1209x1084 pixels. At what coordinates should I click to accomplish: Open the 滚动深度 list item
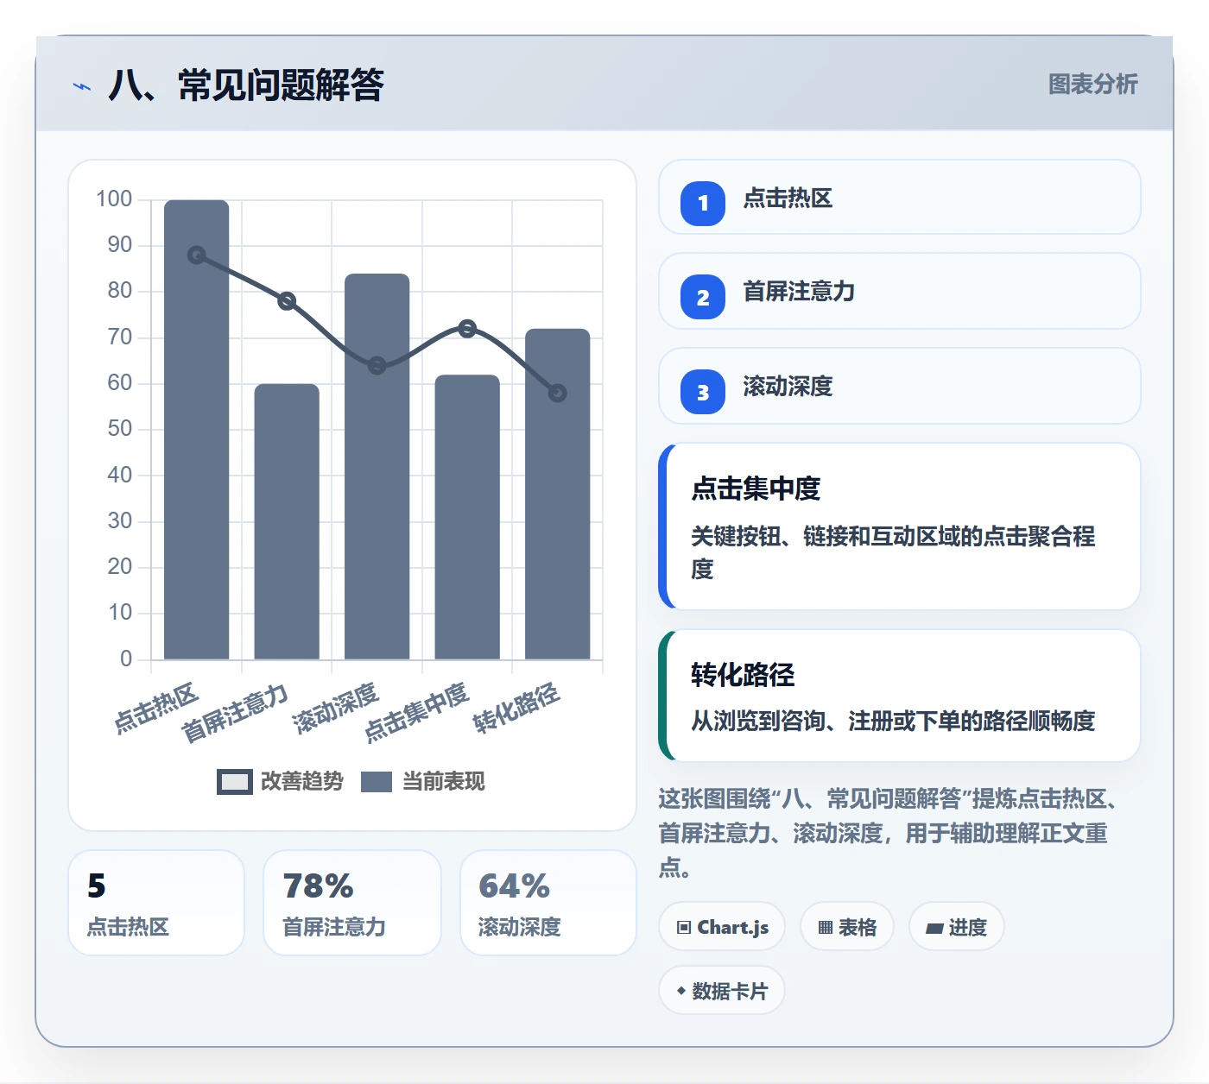point(900,386)
